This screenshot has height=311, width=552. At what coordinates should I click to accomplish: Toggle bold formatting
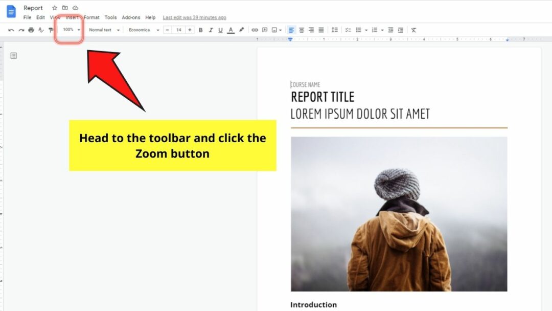[200, 30]
